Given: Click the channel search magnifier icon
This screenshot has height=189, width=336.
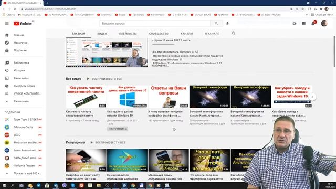Looking at the screenshot, I should (x=234, y=34).
